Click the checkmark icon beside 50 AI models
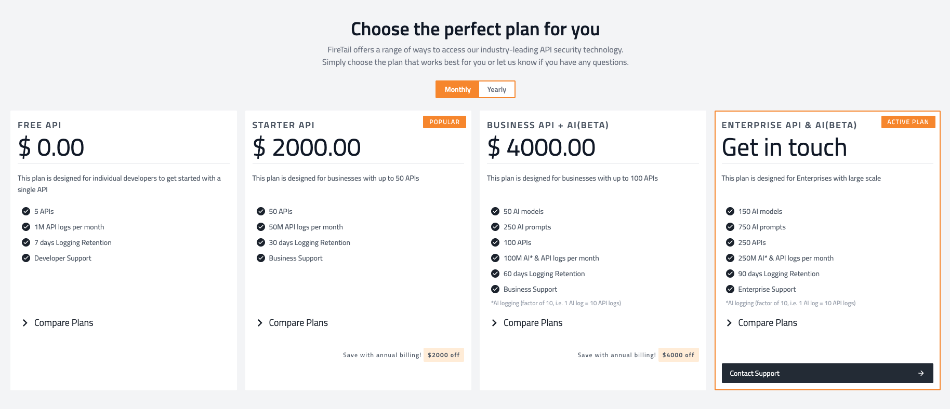Screen dimensions: 950x409 [x=495, y=211]
